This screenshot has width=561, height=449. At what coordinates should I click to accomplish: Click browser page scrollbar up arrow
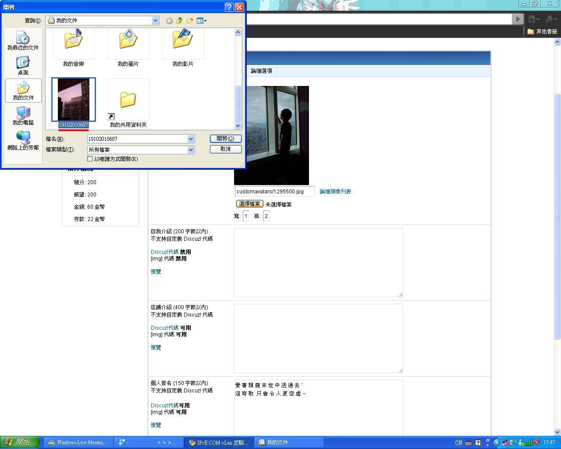(x=557, y=42)
